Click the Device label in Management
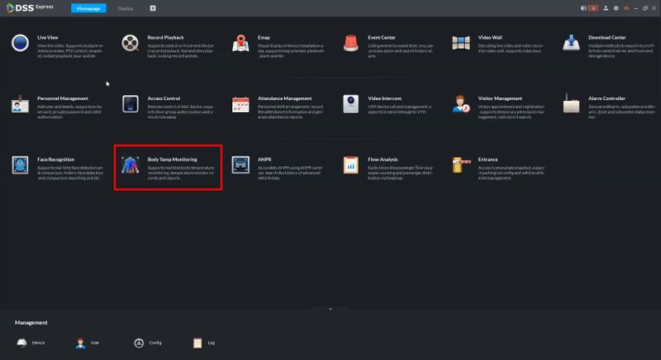This screenshot has width=661, height=360. pos(38,343)
